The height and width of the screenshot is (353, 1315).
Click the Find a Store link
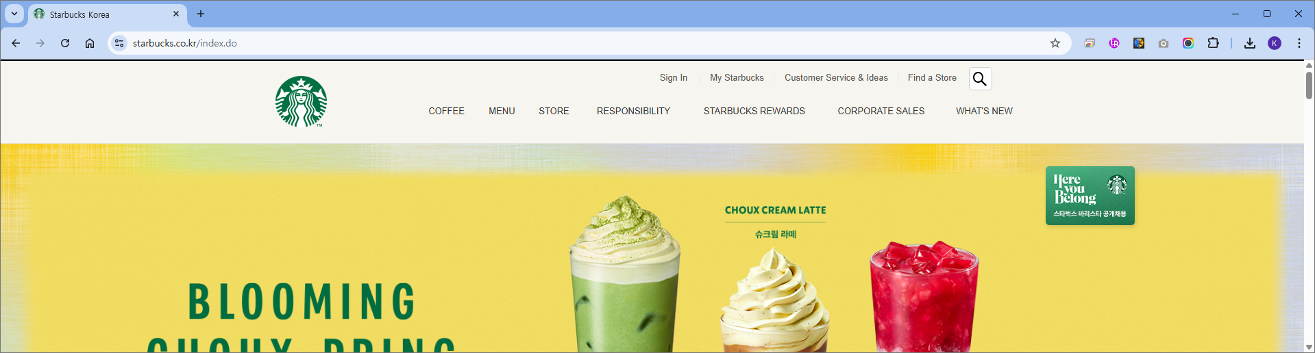pos(932,78)
